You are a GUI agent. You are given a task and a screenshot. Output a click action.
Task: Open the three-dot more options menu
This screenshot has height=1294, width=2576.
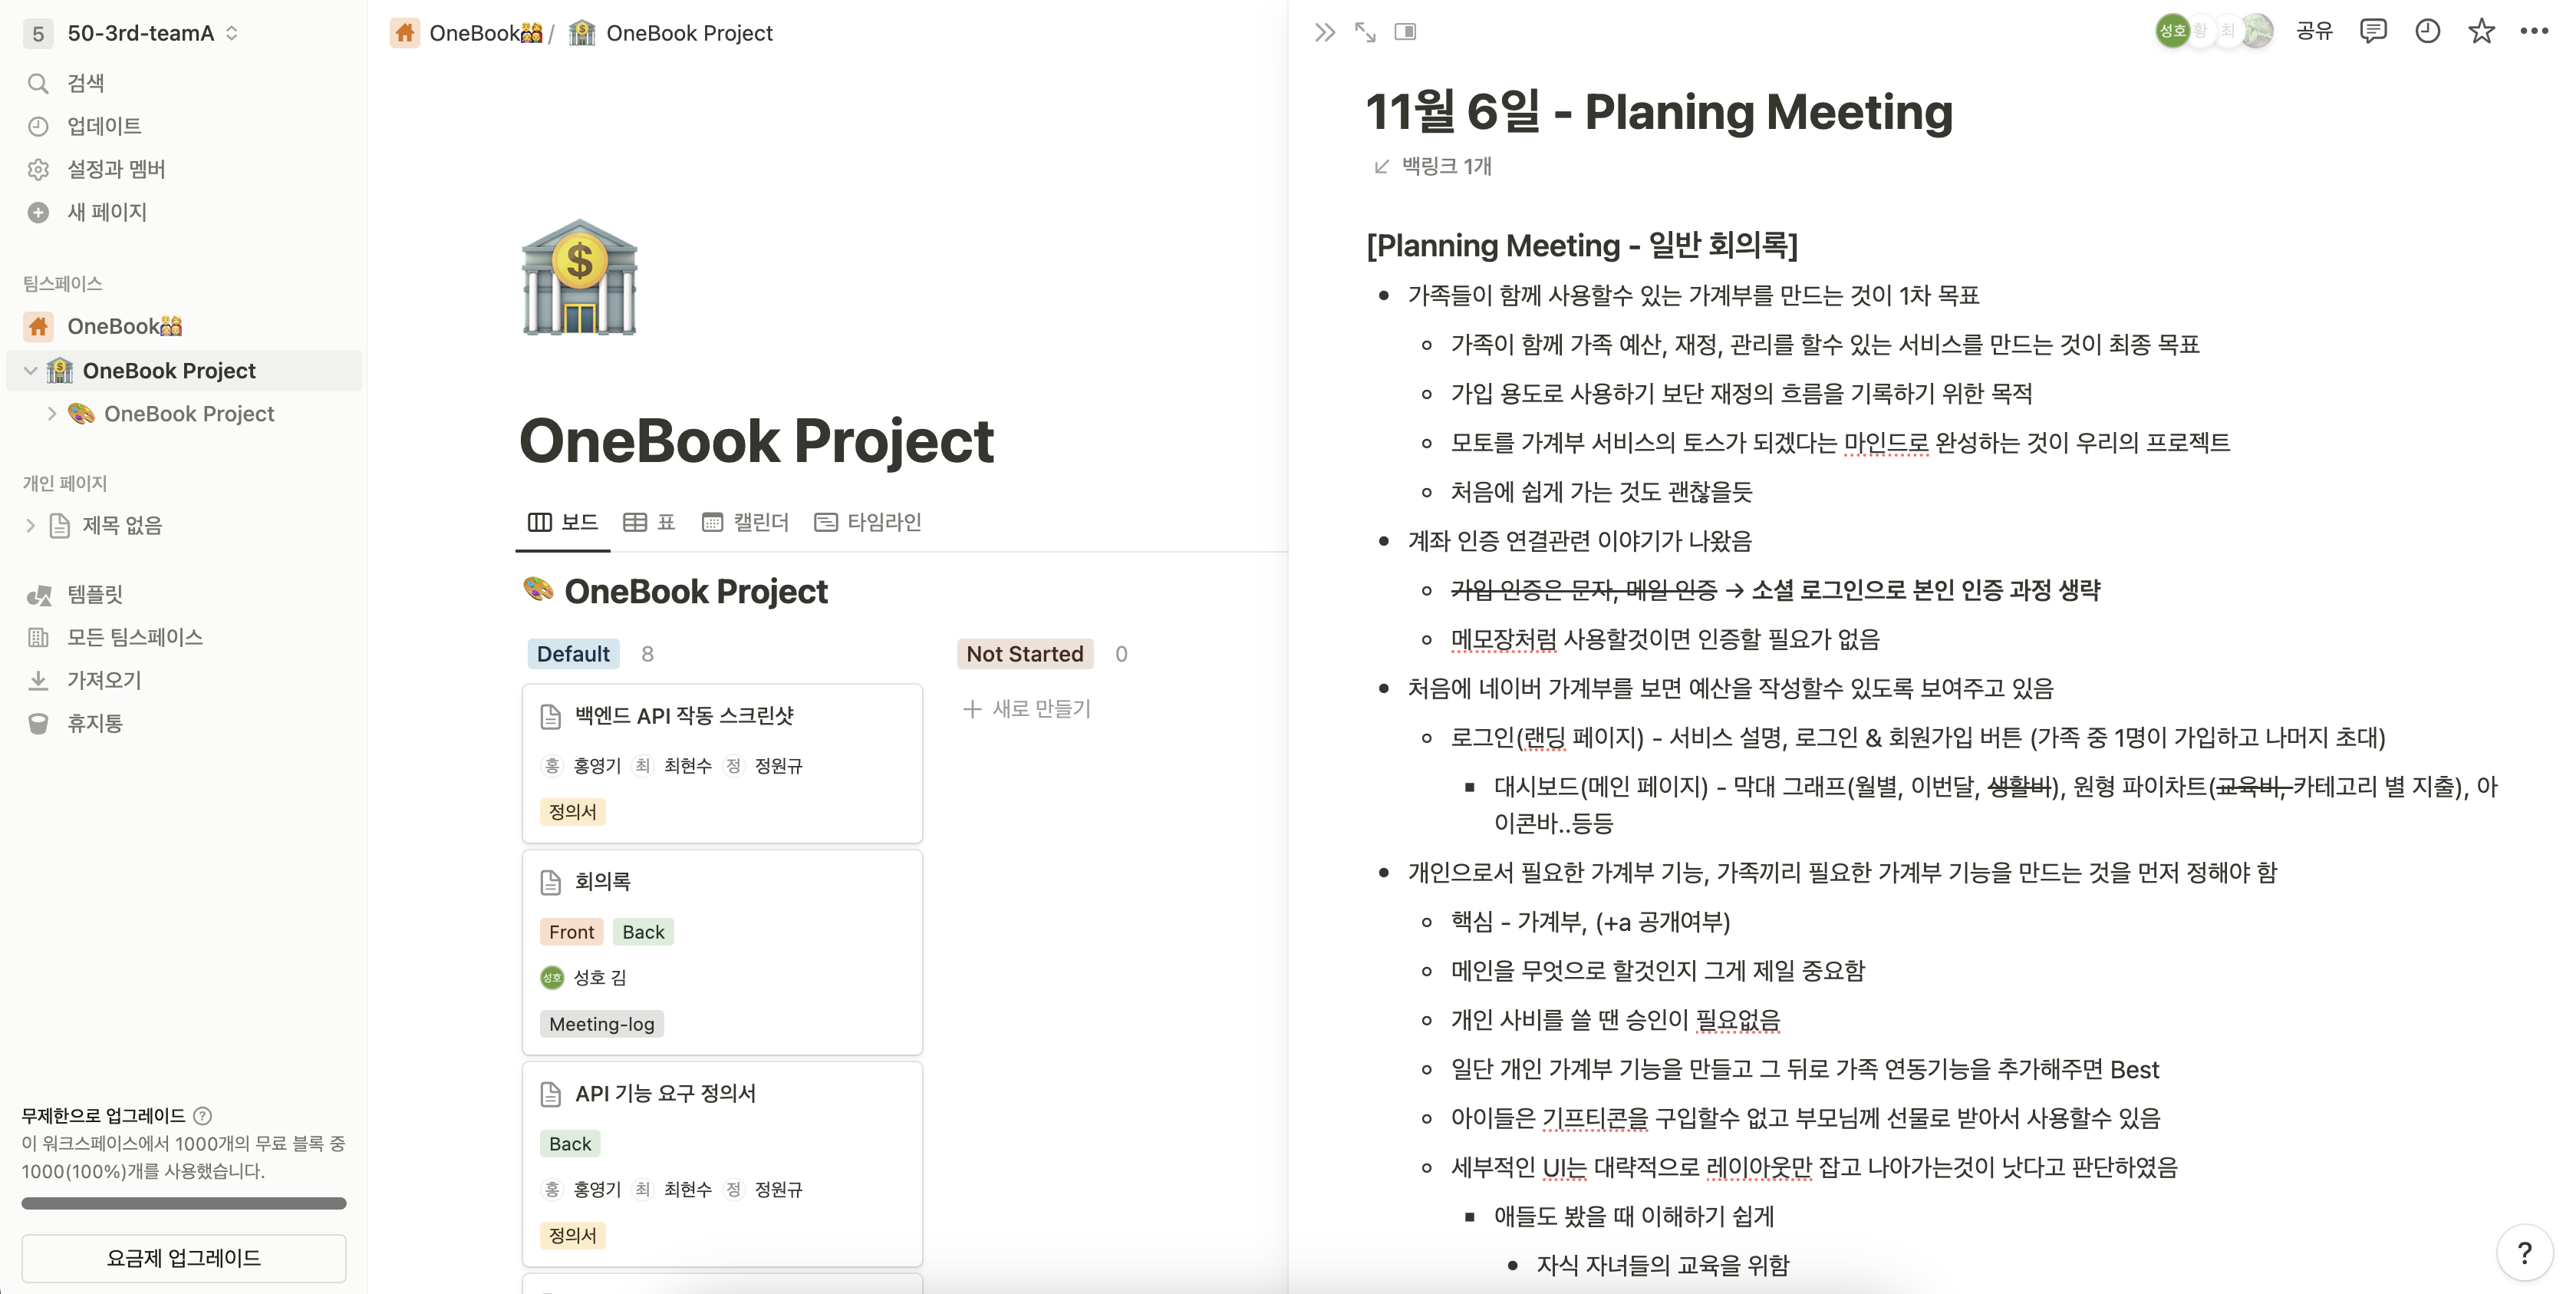(x=2534, y=32)
